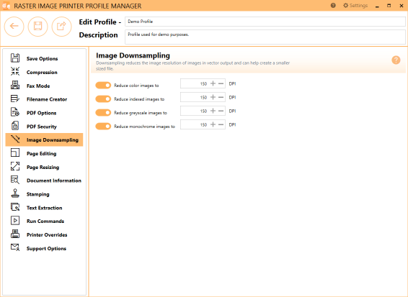The width and height of the screenshot is (408, 297).
Task: Click the monochrome images DPI value 150
Action: [203, 124]
